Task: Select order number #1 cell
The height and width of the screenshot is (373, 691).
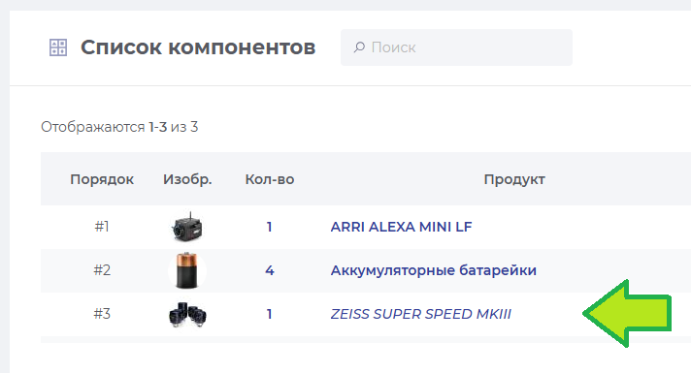Action: 102,227
